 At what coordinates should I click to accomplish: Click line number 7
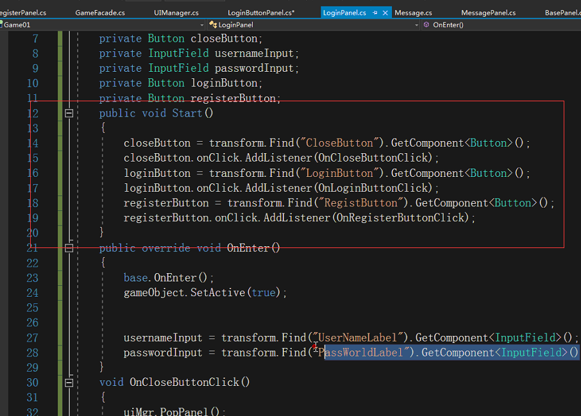tap(35, 38)
